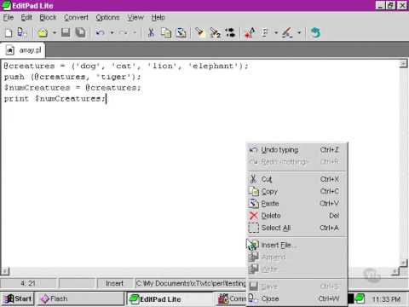Click the teal swirl icon in toolbar
409x307 pixels.
coord(315,33)
